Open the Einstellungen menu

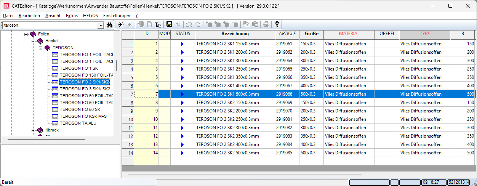pos(117,16)
